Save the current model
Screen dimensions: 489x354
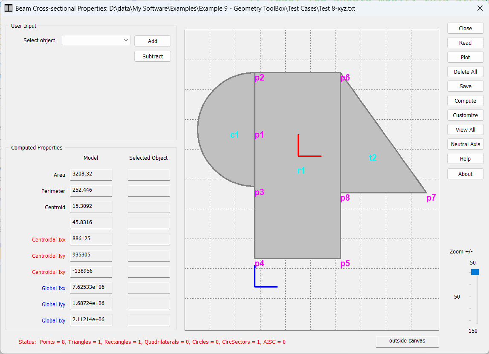click(465, 86)
